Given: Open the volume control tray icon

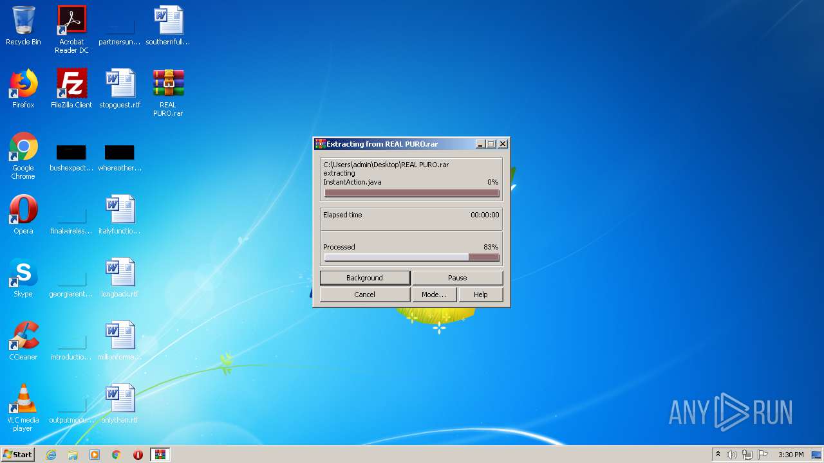Looking at the screenshot, I should (x=732, y=455).
